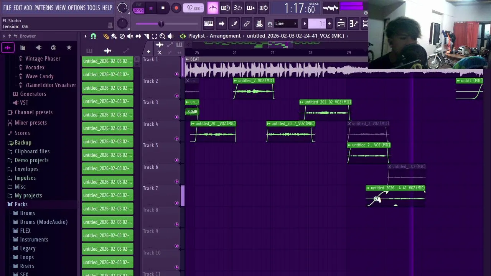Stop playback with the stop button
The width and height of the screenshot is (491, 276).
tap(163, 8)
